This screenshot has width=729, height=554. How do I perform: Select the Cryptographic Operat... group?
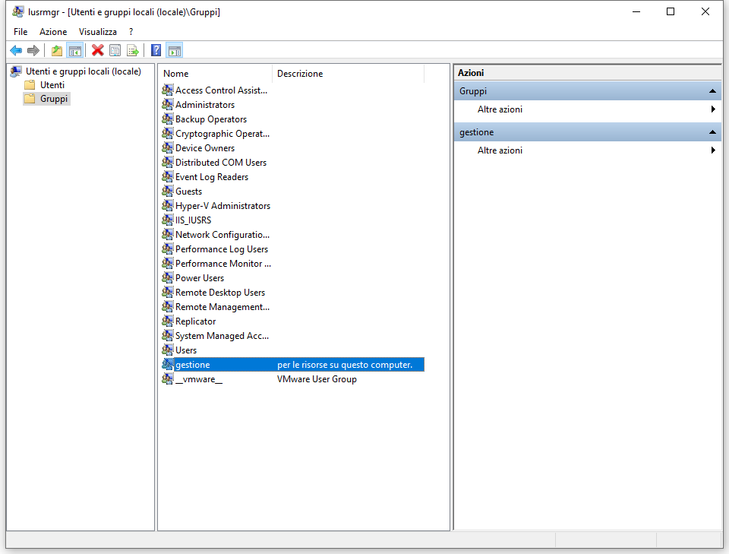click(222, 134)
